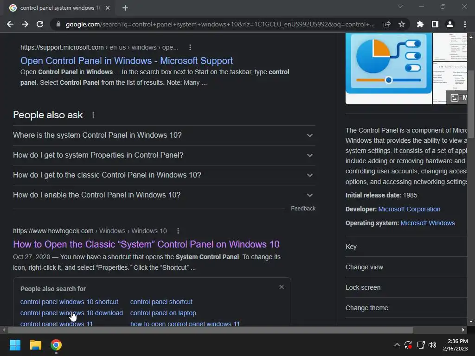Open the Control Panel icon image thumbnail
The height and width of the screenshot is (356, 475).
pos(389,69)
